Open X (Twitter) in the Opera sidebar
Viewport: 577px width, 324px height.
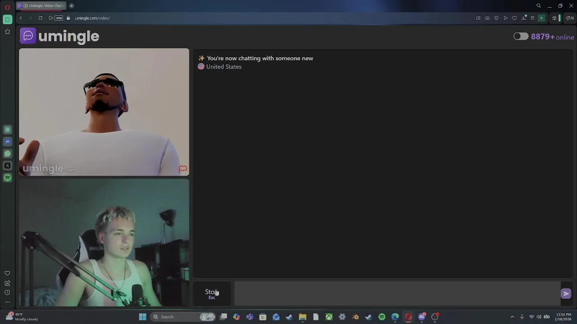click(7, 166)
